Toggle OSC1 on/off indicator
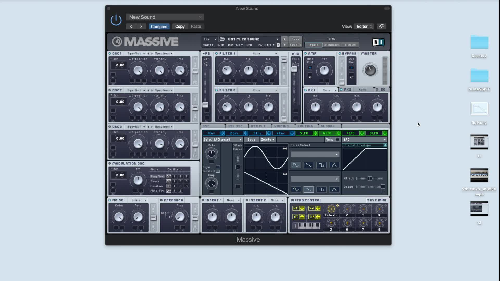Viewport: 500px width, 281px height. (x=110, y=54)
